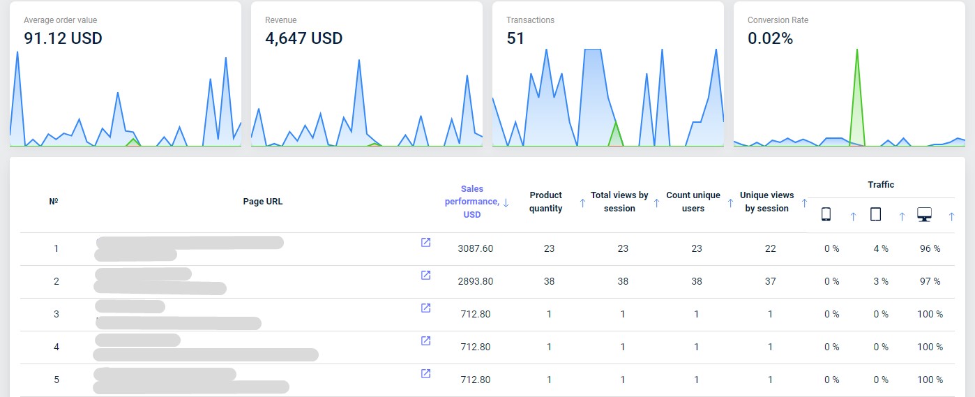Open external link for row 4 page URL
Image resolution: width=975 pixels, height=397 pixels.
(x=425, y=340)
